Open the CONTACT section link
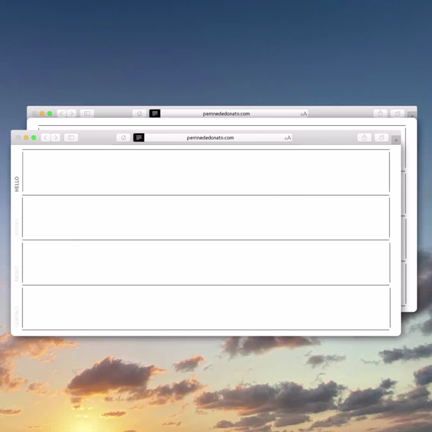This screenshot has height=432, width=432. 17,317
